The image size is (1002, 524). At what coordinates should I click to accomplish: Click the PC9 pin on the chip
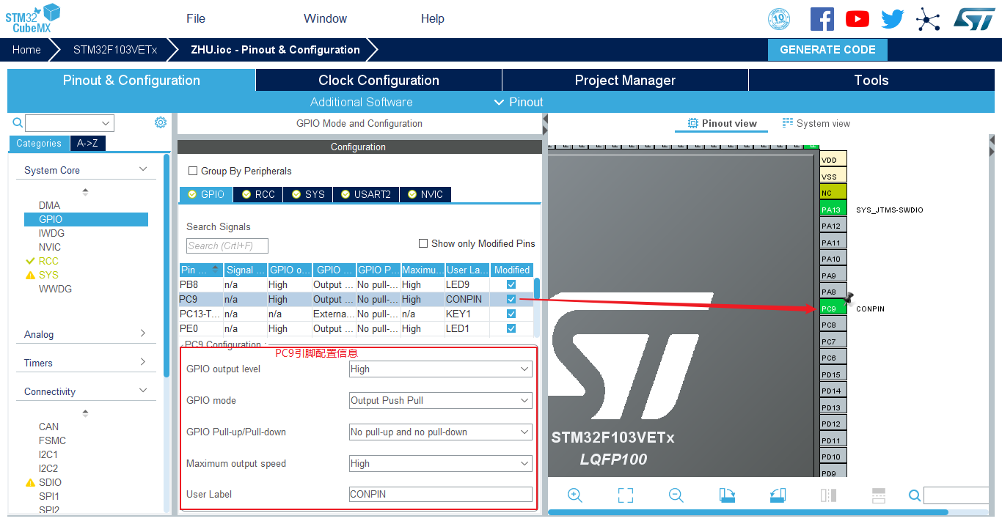coord(833,309)
